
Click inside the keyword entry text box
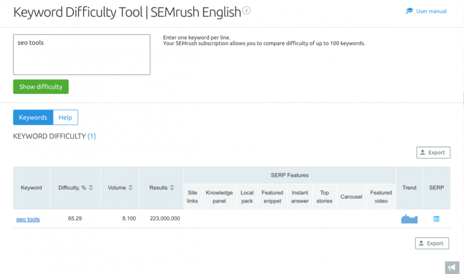click(82, 55)
